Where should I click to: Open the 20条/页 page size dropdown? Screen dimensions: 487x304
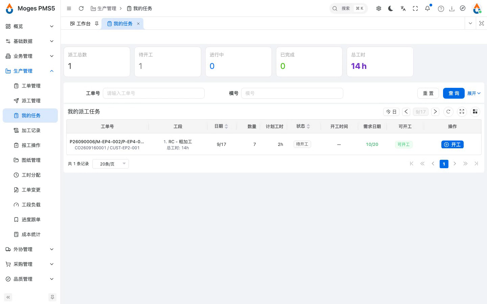111,164
